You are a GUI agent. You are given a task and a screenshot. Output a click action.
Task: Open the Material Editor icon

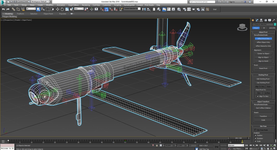click(x=179, y=9)
